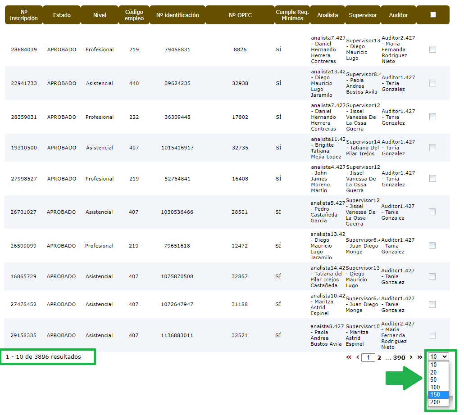
Task: Select 100 in the page size list
Action: pyautogui.click(x=435, y=388)
